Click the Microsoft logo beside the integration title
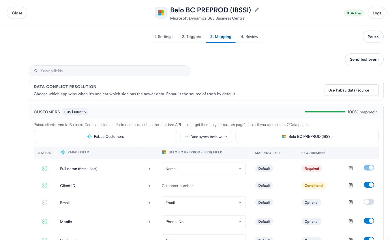 161,13
